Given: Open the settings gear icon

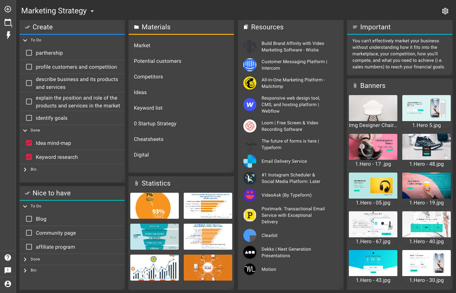Looking at the screenshot, I should click(445, 11).
